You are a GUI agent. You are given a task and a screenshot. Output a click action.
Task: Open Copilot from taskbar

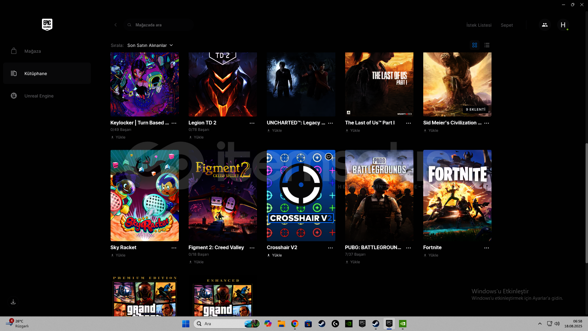tap(268, 324)
